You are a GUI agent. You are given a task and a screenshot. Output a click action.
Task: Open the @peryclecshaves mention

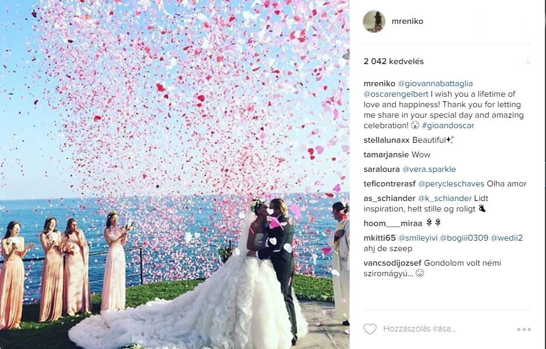pyautogui.click(x=451, y=184)
